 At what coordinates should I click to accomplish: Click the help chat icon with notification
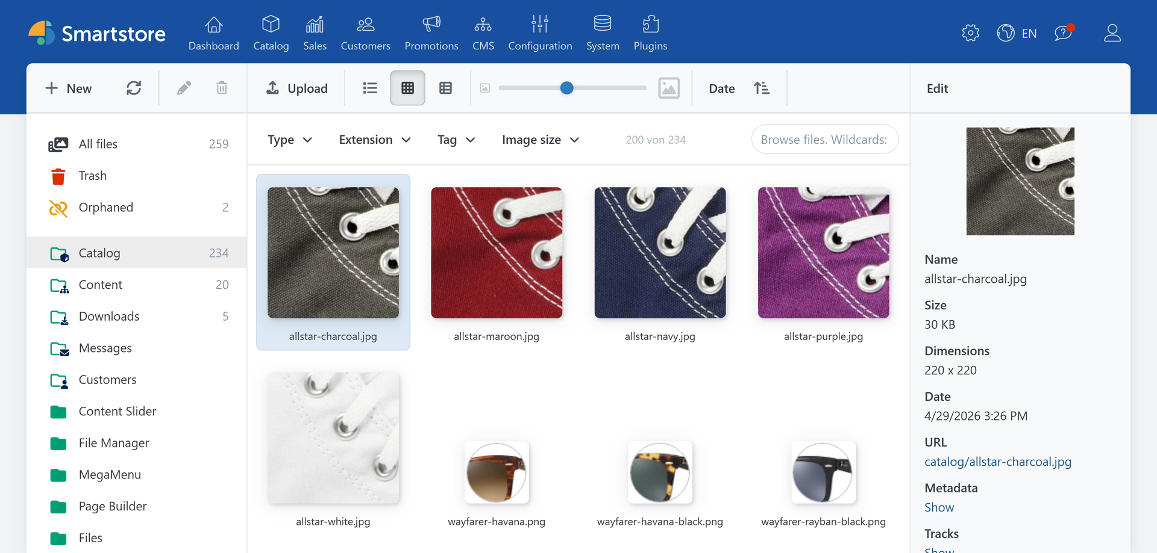1064,32
